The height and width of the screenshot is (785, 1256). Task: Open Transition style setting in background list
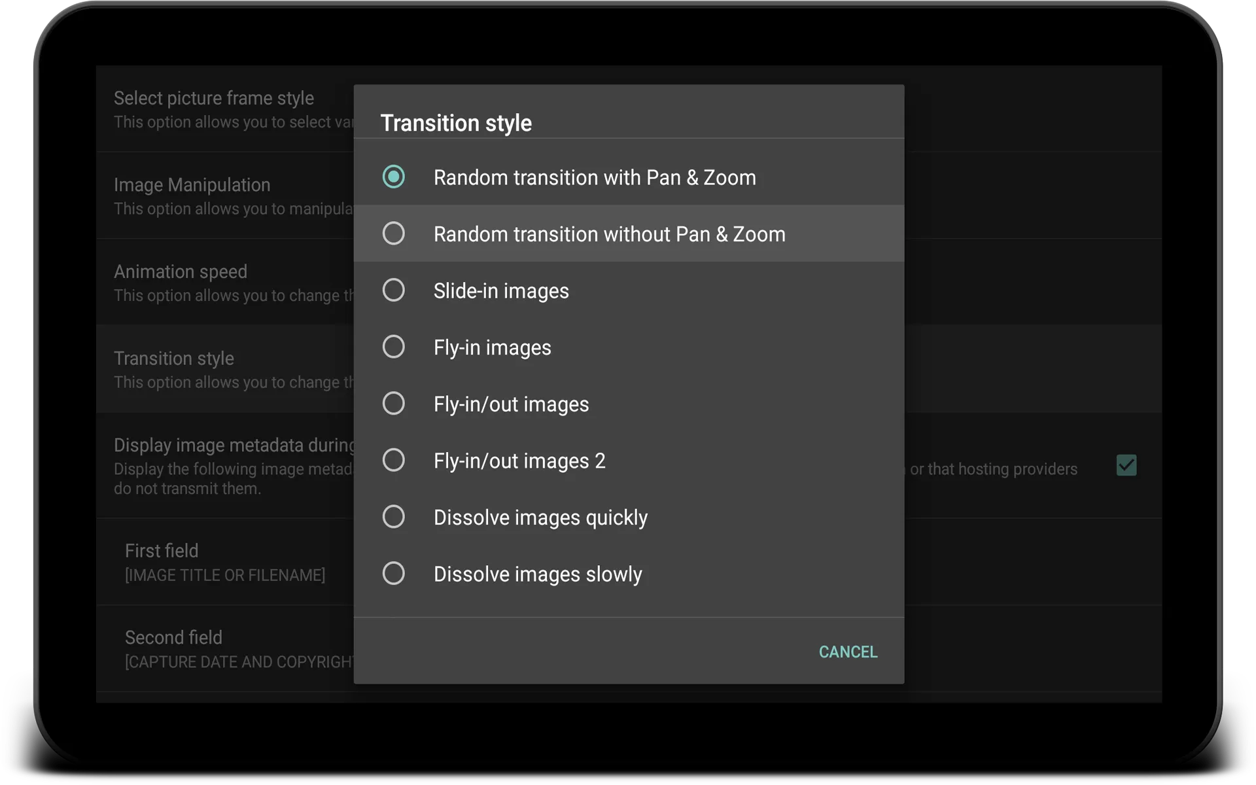tap(226, 369)
